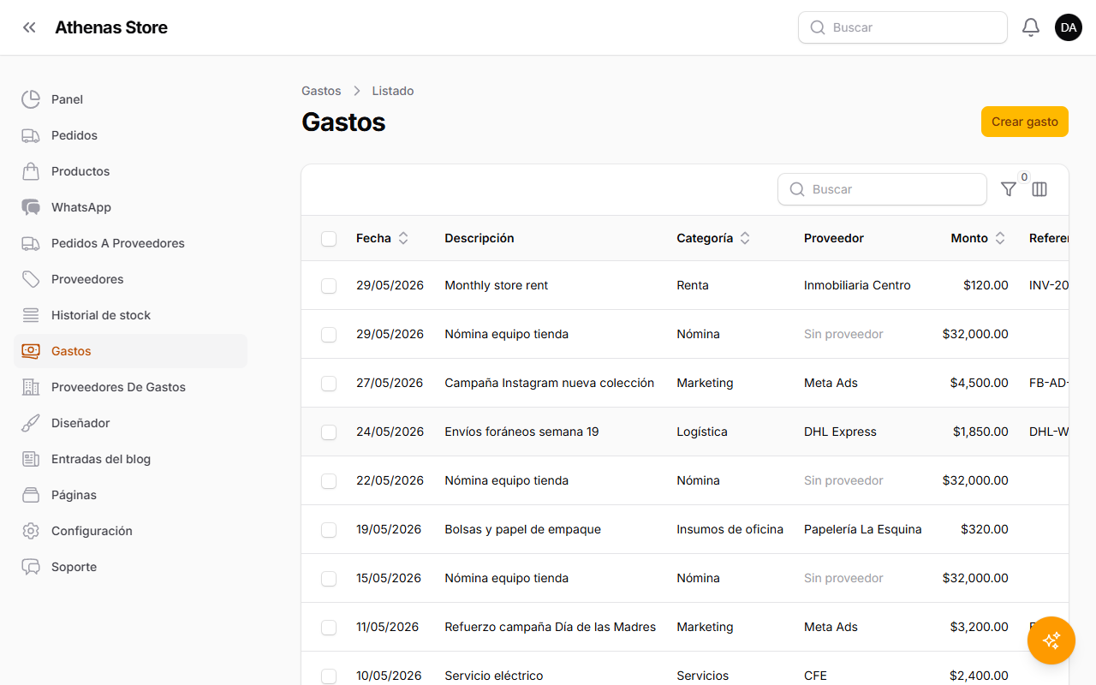
Task: Click the Insumos de oficina category cell
Action: tap(730, 529)
